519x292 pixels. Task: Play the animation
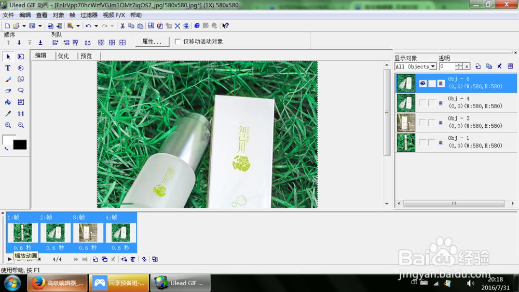pos(9,259)
